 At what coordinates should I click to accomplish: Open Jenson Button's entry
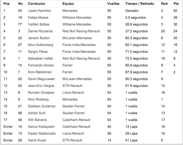tap(39, 38)
